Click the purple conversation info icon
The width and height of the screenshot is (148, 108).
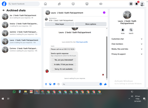(104, 13)
